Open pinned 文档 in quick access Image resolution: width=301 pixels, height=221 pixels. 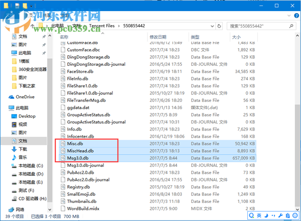[x=23, y=36]
